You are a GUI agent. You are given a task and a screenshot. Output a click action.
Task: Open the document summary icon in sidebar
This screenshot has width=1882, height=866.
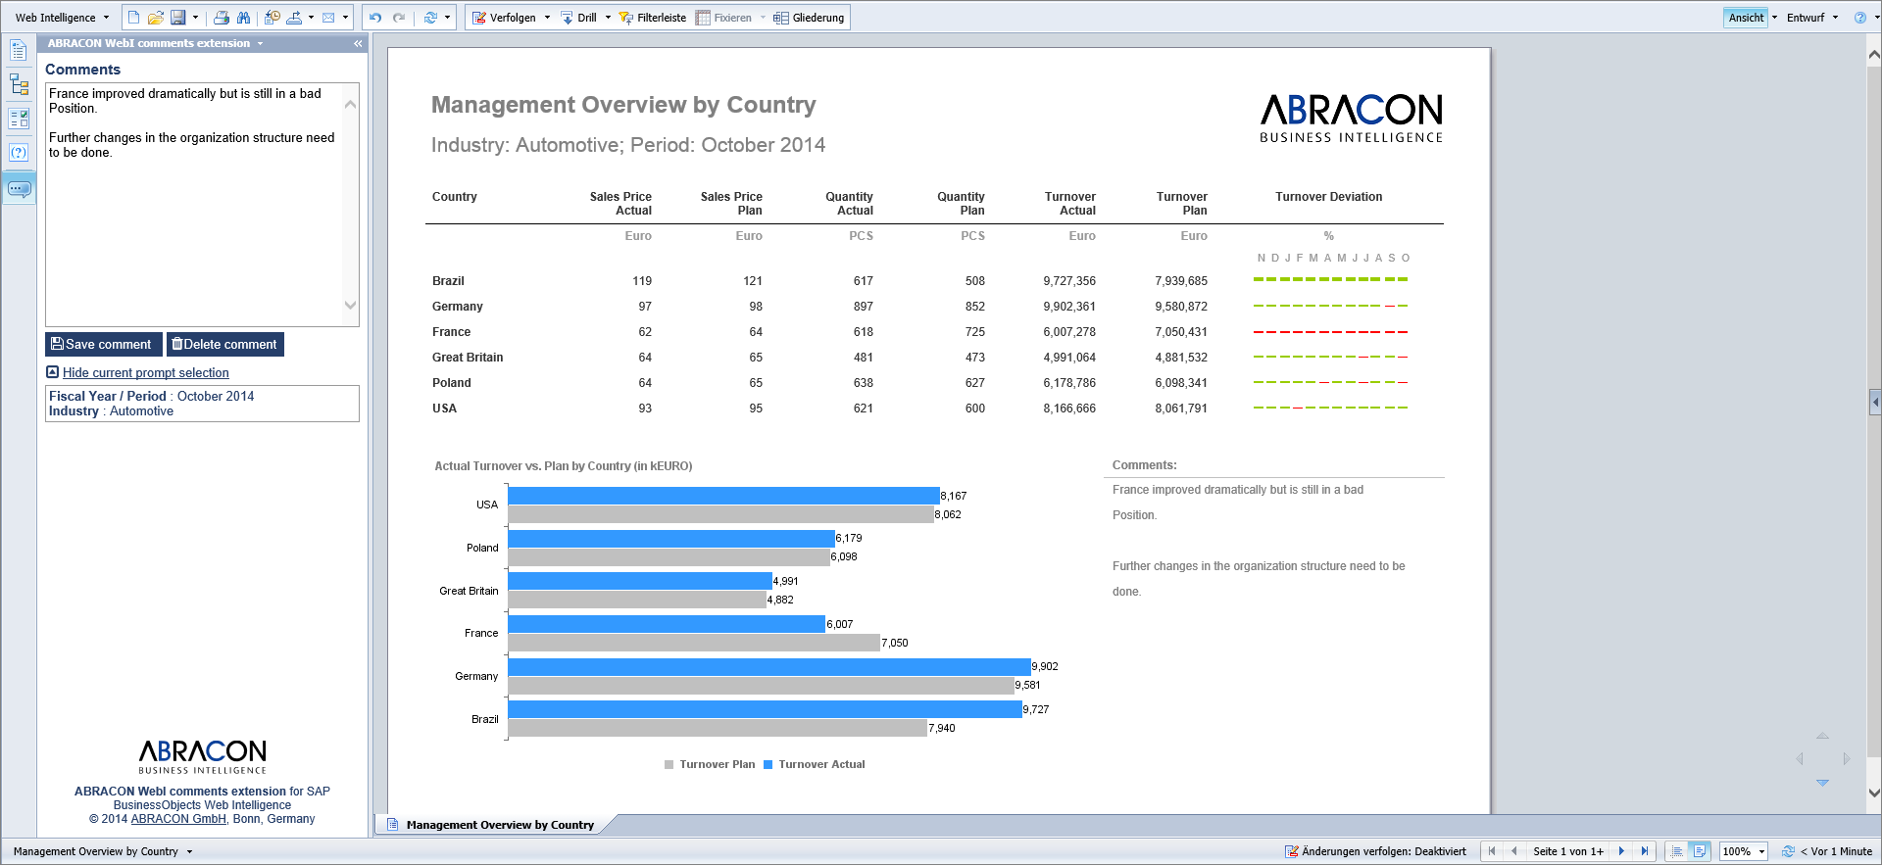[x=19, y=51]
